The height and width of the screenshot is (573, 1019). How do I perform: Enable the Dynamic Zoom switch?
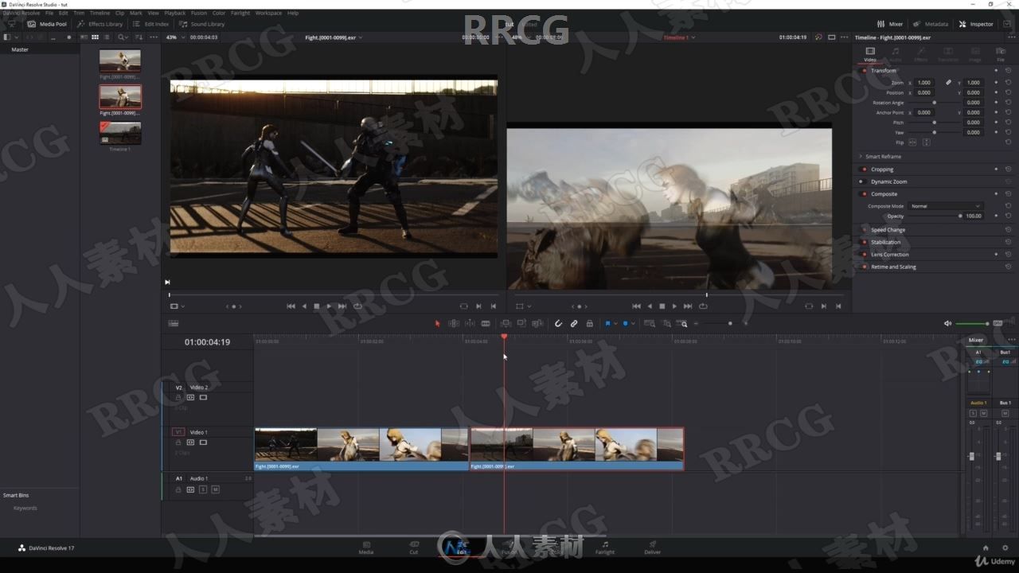861,181
